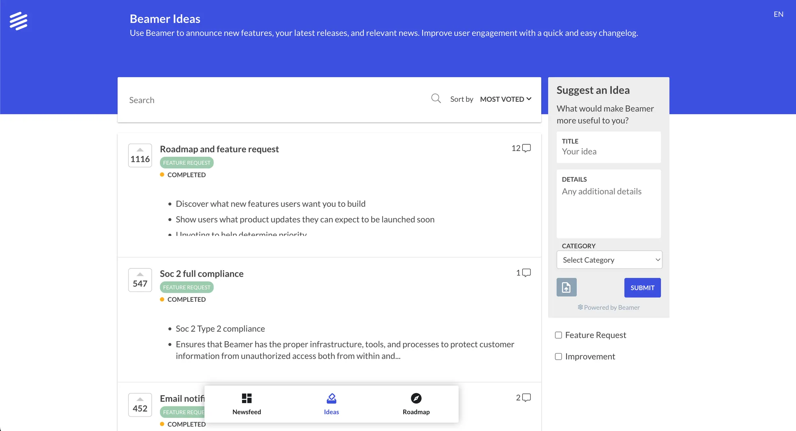Click the Roadmap compass icon
The height and width of the screenshot is (431, 796).
pos(416,398)
